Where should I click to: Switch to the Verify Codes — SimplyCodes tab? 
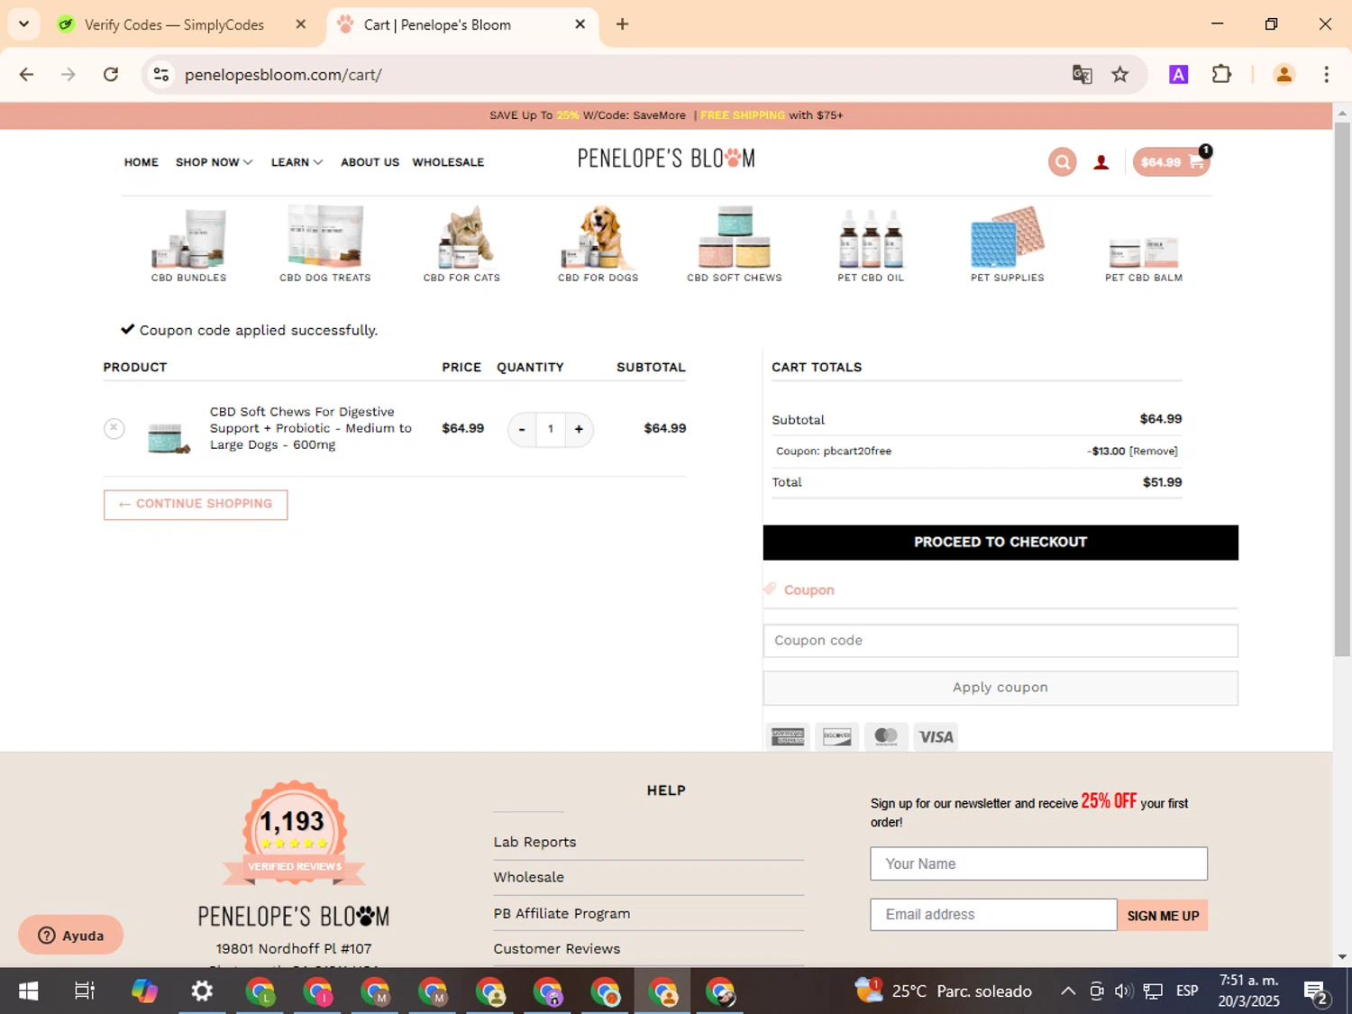pos(174,24)
